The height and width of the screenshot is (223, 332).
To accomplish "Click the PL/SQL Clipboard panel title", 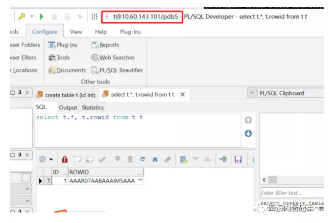I will click(x=281, y=93).
